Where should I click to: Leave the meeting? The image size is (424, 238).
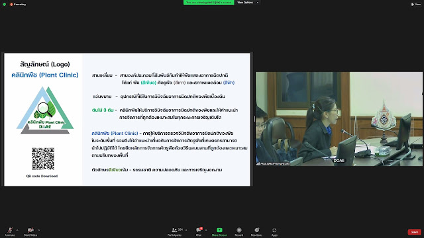tap(414, 232)
